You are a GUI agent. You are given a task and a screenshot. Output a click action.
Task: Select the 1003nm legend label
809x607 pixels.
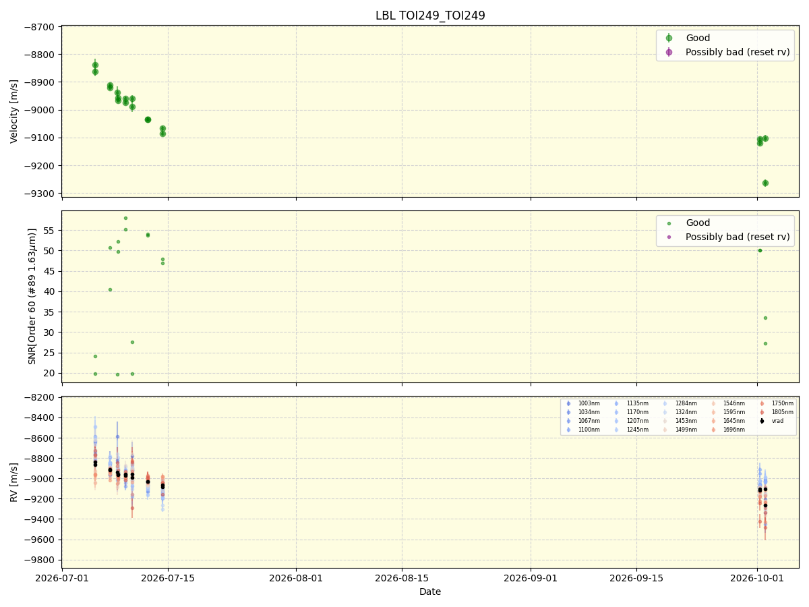coord(589,403)
